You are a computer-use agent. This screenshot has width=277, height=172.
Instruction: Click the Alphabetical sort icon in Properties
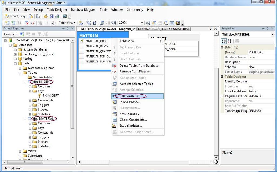[229, 41]
